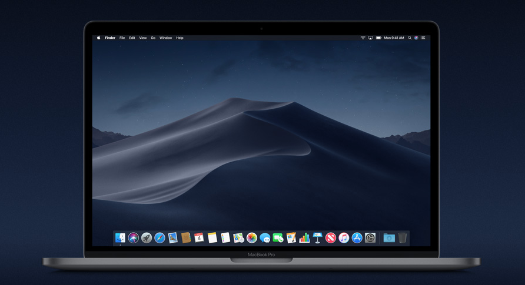
Task: Open the Apple menu
Action: [98, 38]
